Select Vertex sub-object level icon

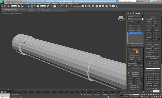pyautogui.click(x=131, y=52)
